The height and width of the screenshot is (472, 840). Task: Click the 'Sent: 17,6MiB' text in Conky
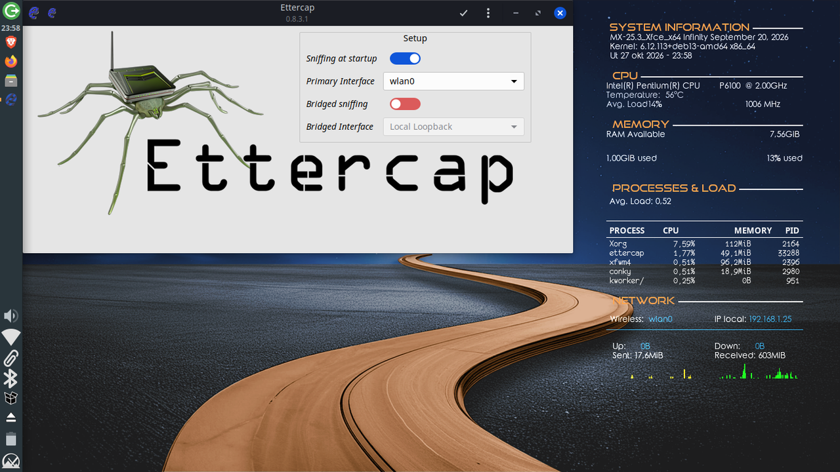637,355
